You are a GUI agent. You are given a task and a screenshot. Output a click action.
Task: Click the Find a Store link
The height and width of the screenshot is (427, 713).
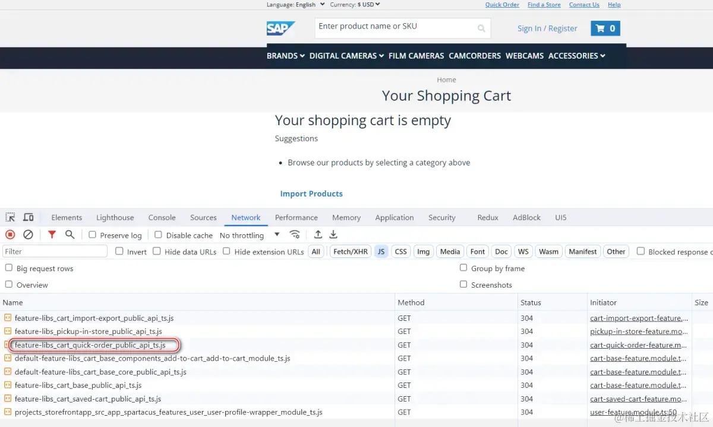(544, 5)
